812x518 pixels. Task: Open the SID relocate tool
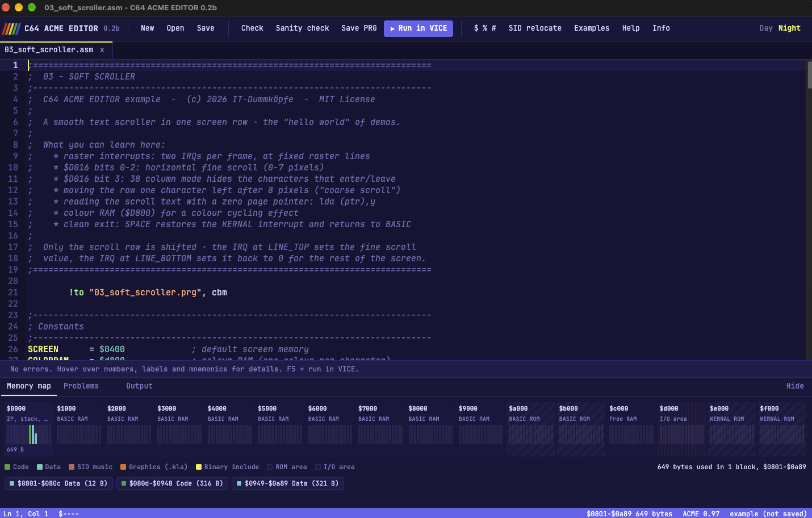[x=535, y=28]
